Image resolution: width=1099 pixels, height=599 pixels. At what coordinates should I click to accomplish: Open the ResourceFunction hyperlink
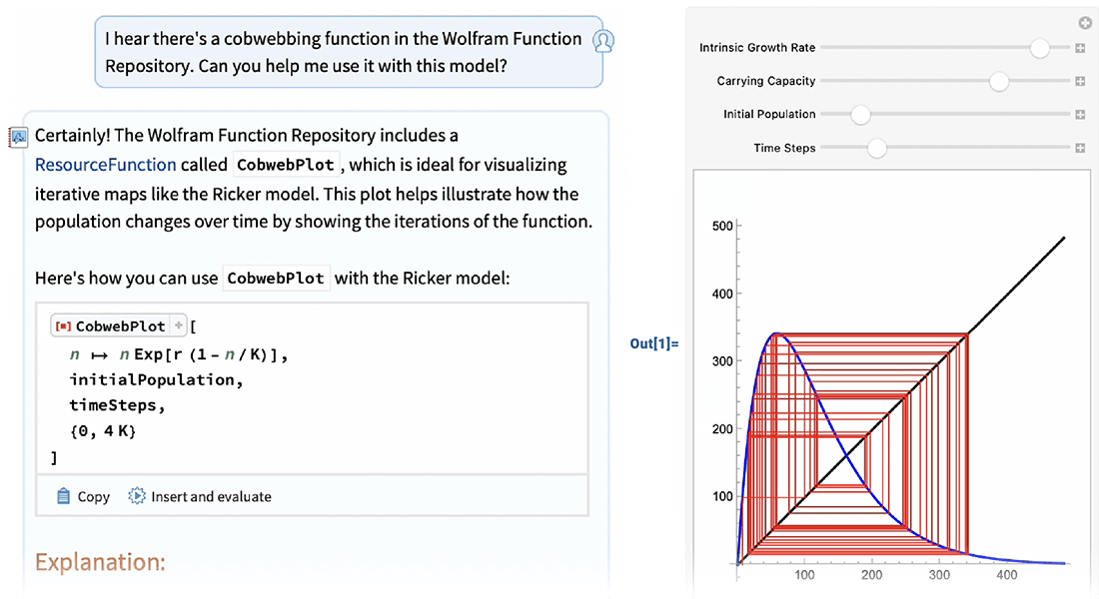click(x=105, y=165)
